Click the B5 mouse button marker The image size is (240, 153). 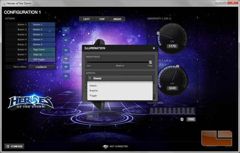(66, 67)
